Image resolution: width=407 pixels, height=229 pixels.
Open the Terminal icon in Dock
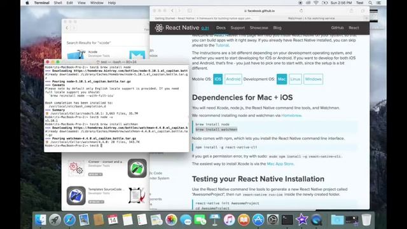click(287, 220)
